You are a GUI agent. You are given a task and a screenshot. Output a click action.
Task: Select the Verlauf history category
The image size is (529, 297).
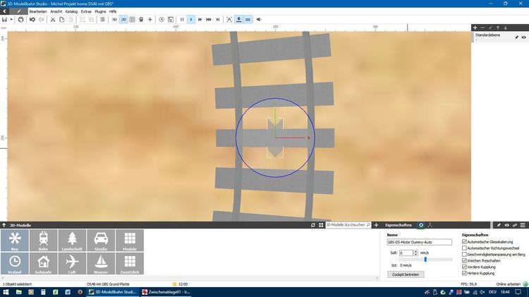[15, 264]
